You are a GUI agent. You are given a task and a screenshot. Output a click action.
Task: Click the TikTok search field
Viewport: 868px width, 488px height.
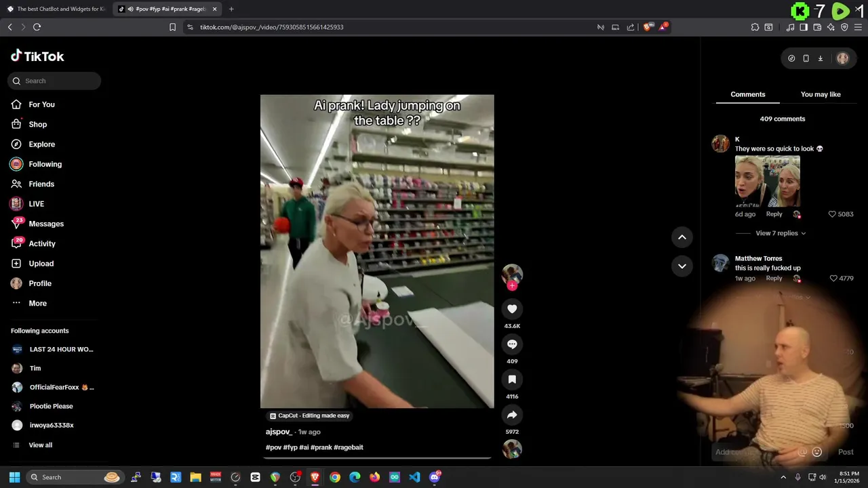[x=54, y=81]
